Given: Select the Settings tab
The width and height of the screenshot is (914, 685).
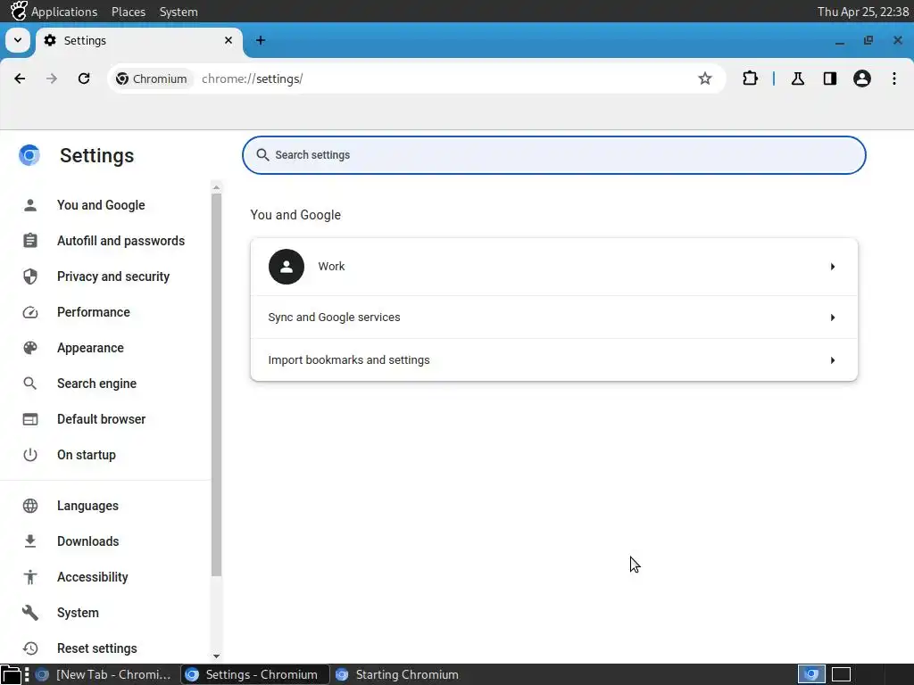Looking at the screenshot, I should (138, 40).
